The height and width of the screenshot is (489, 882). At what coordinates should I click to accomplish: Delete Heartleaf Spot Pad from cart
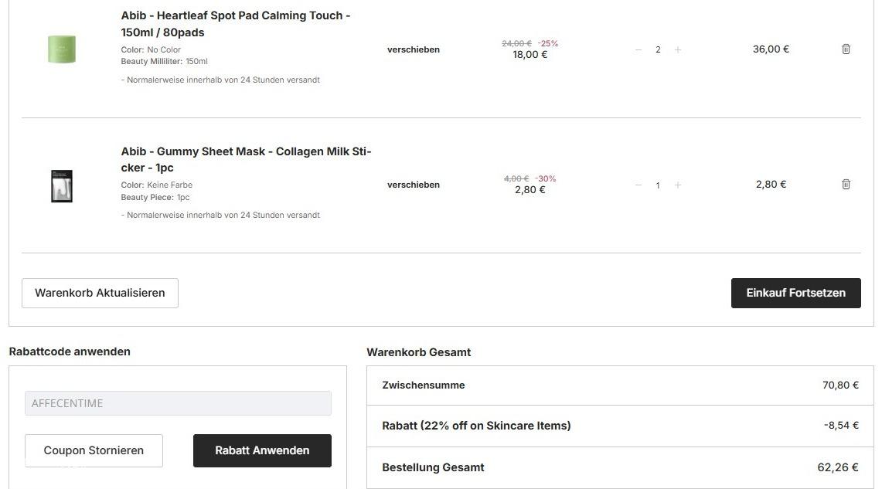click(x=846, y=49)
